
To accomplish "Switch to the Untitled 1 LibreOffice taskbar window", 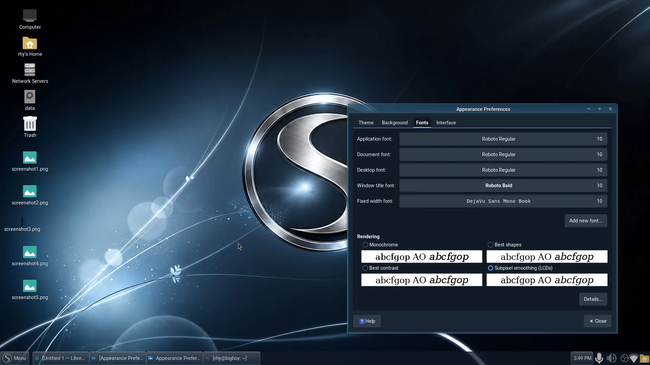I will tap(61, 358).
